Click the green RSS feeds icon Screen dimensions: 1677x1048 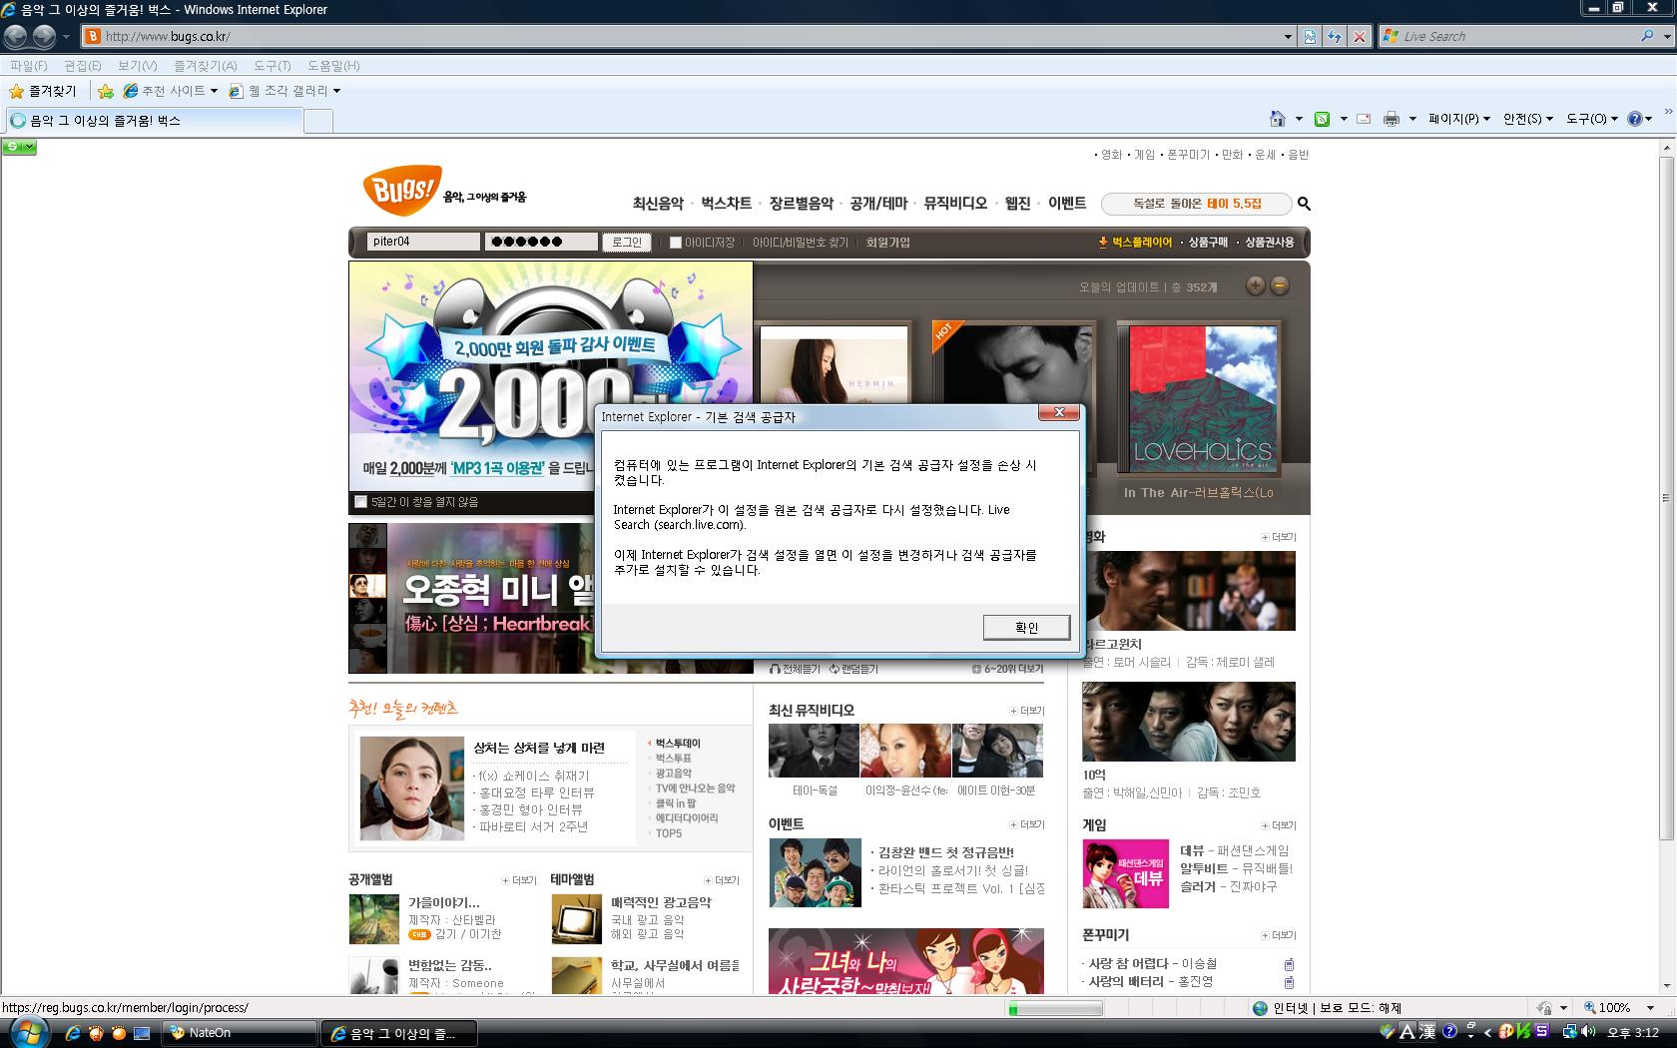1322,118
